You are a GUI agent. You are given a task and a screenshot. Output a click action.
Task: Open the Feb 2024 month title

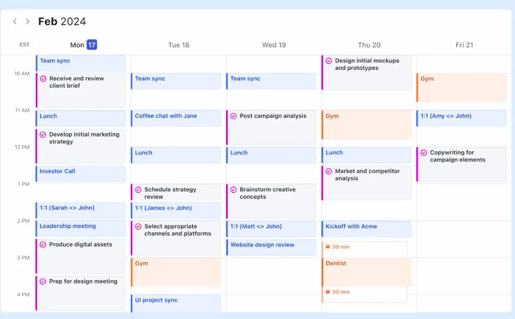[x=62, y=22]
